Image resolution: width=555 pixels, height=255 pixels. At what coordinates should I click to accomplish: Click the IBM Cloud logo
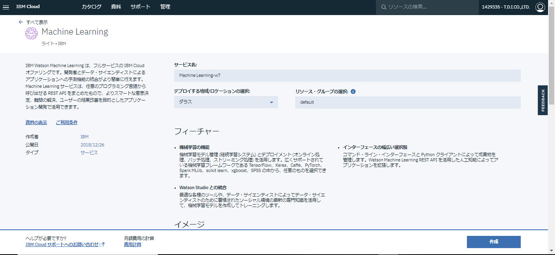pos(28,7)
